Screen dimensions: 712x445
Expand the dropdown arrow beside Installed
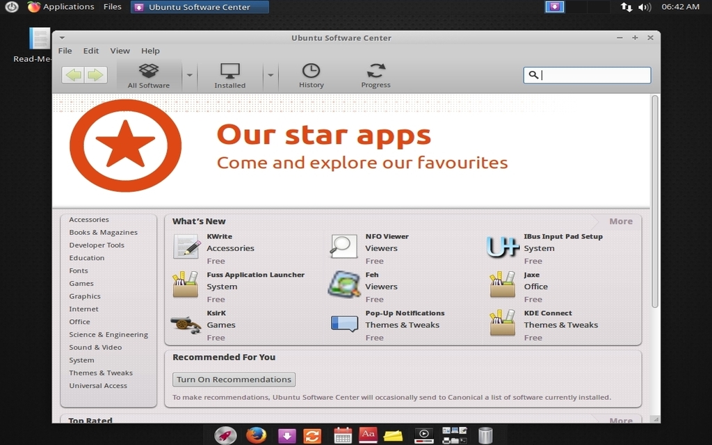269,74
